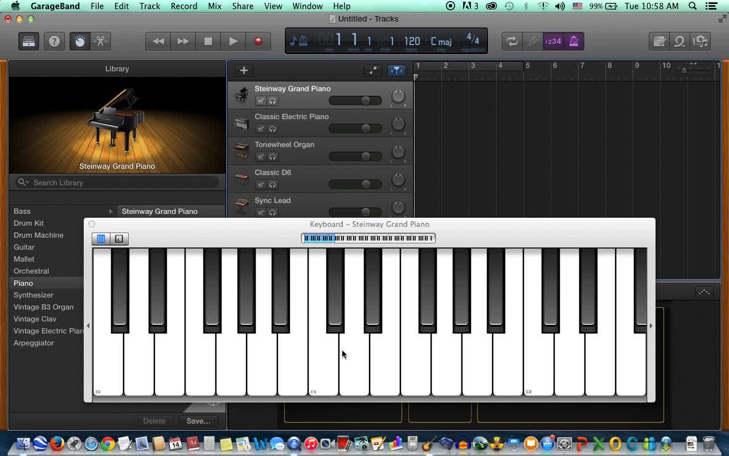Image resolution: width=729 pixels, height=456 pixels.
Task: Open the Mix menu
Action: pyautogui.click(x=215, y=6)
